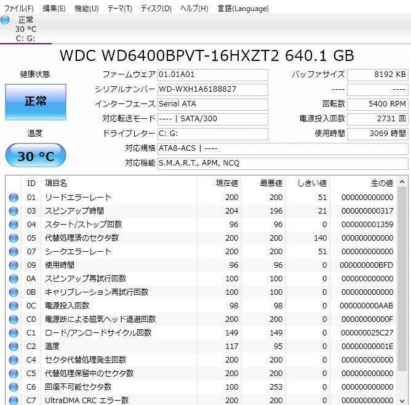
Task: Click status icon for 01 リードエラーレート
Action: 14,198
